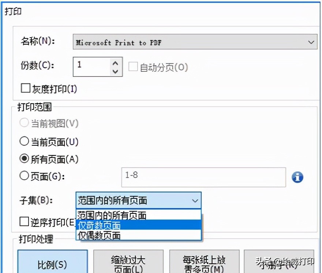Choose 范围内的所有页面 in the dropdown list
Image resolution: width=322 pixels, height=273 pixels.
(x=110, y=215)
